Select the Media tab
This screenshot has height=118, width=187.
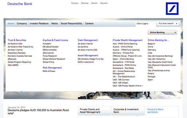pos(55,24)
